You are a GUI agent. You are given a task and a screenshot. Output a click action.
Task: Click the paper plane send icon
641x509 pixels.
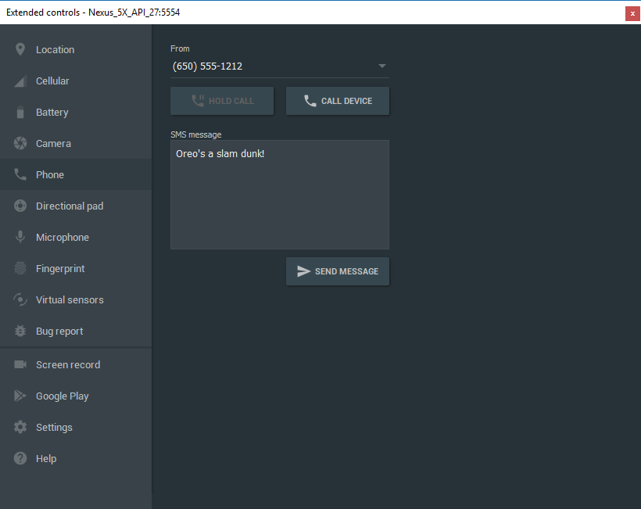pos(303,271)
